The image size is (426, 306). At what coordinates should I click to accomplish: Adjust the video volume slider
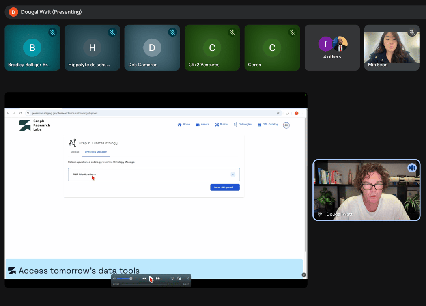click(125, 278)
